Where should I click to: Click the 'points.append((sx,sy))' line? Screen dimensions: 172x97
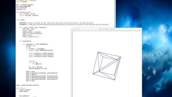[x=38, y=69]
